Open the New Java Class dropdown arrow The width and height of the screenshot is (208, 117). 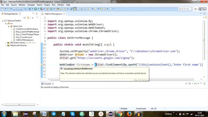click(54, 9)
